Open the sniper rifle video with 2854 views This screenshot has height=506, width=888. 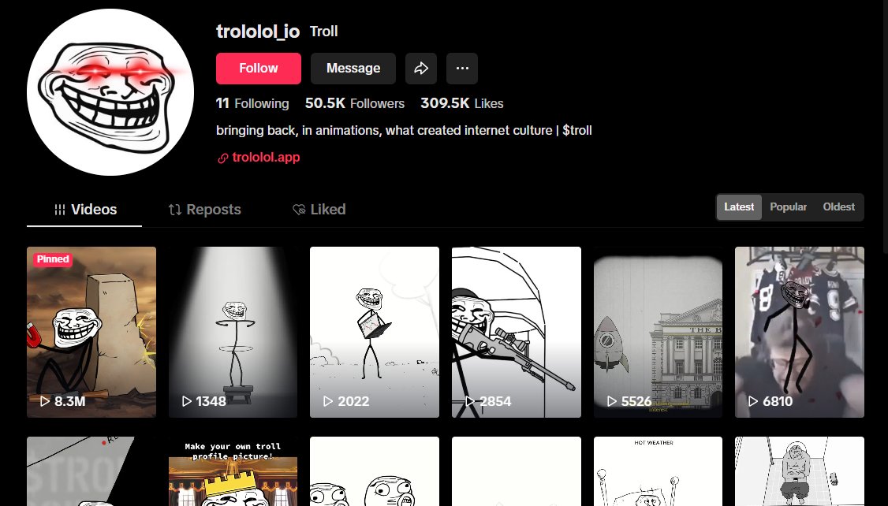click(x=517, y=333)
